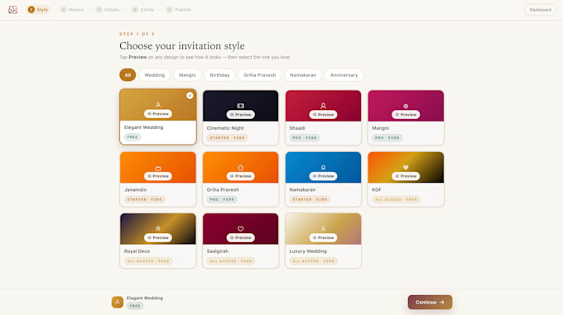Select the Saalgirah card title
The image size is (563, 315).
click(218, 251)
